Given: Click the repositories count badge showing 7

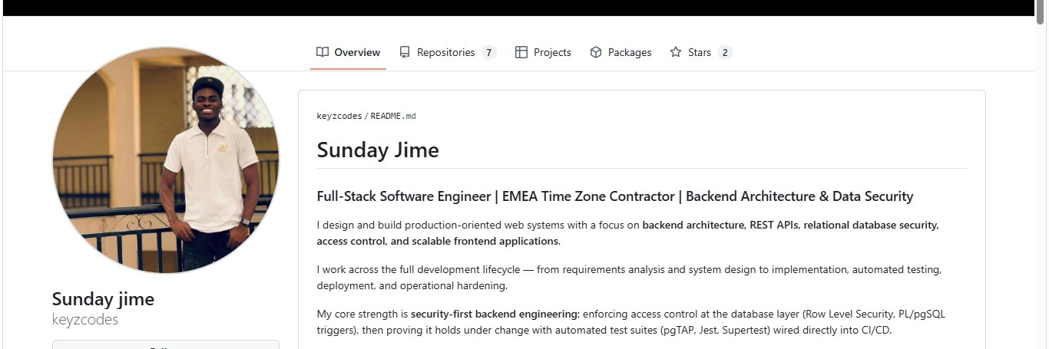Looking at the screenshot, I should [489, 52].
